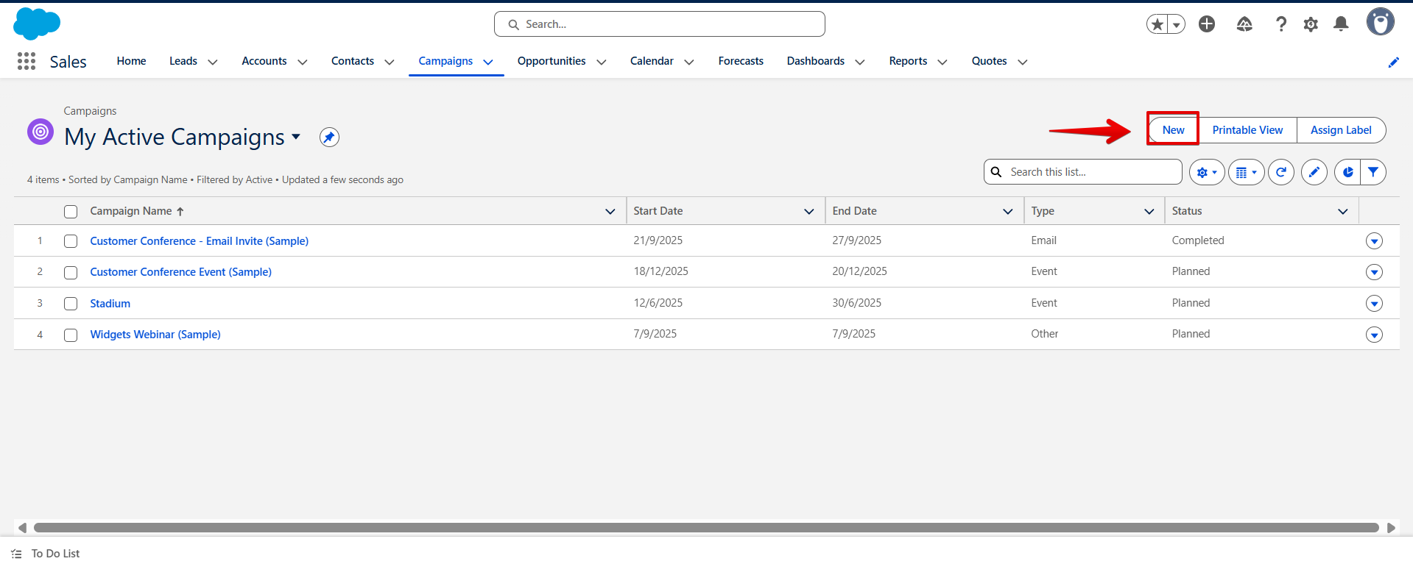Click the Printable View button
Image resolution: width=1413 pixels, height=564 pixels.
pyautogui.click(x=1247, y=130)
